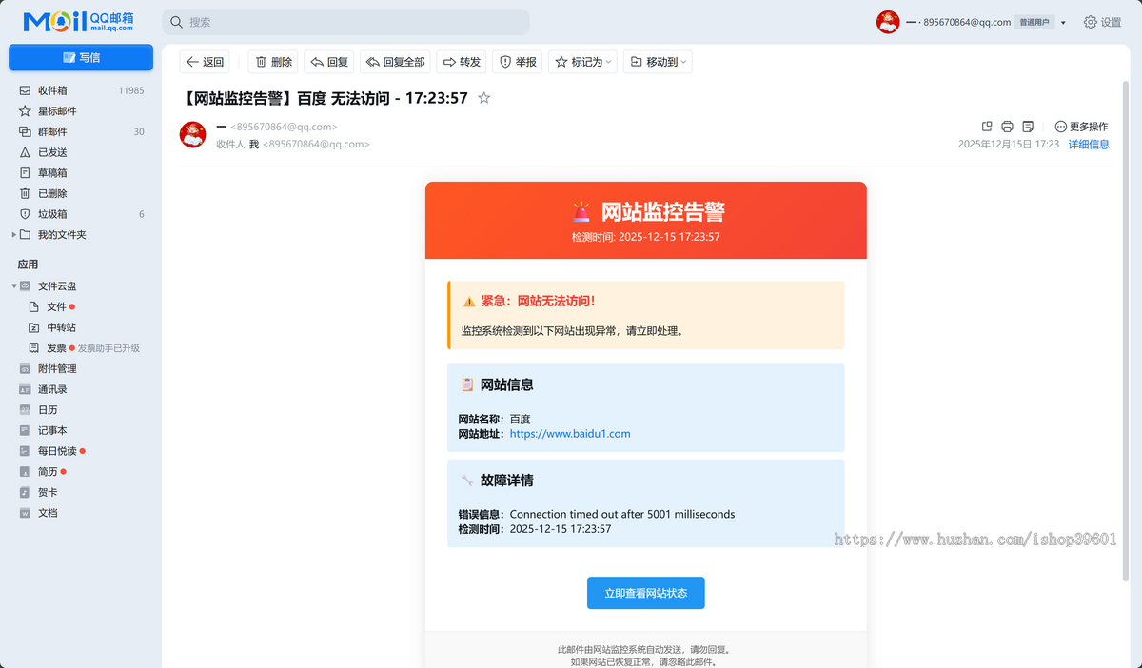The height and width of the screenshot is (668, 1142).
Task: Select the Delete (删除) icon in toolbar
Action: (x=272, y=61)
